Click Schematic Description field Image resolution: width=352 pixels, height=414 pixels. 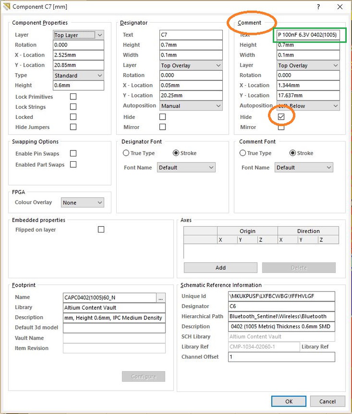[281, 326]
